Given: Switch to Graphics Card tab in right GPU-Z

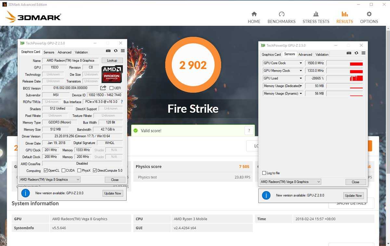Looking at the screenshot, I should [x=271, y=55].
